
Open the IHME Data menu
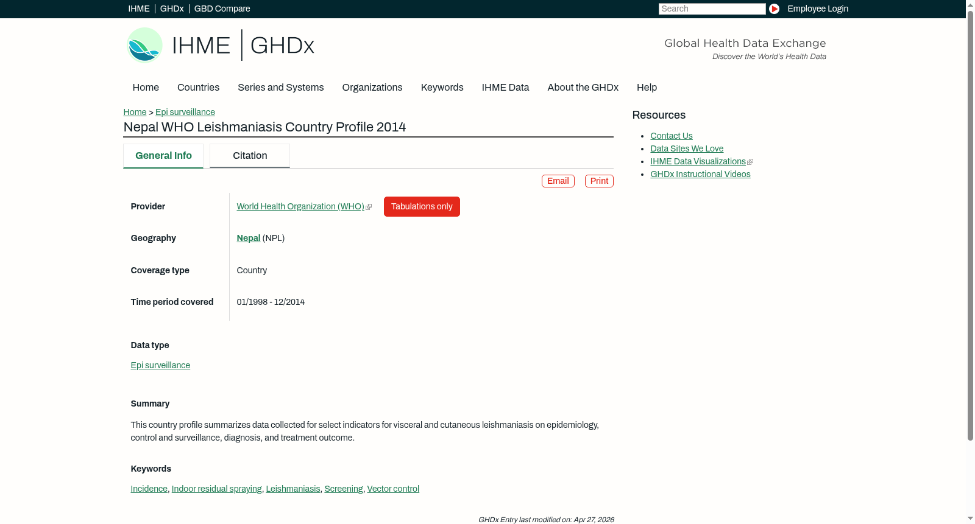(505, 88)
